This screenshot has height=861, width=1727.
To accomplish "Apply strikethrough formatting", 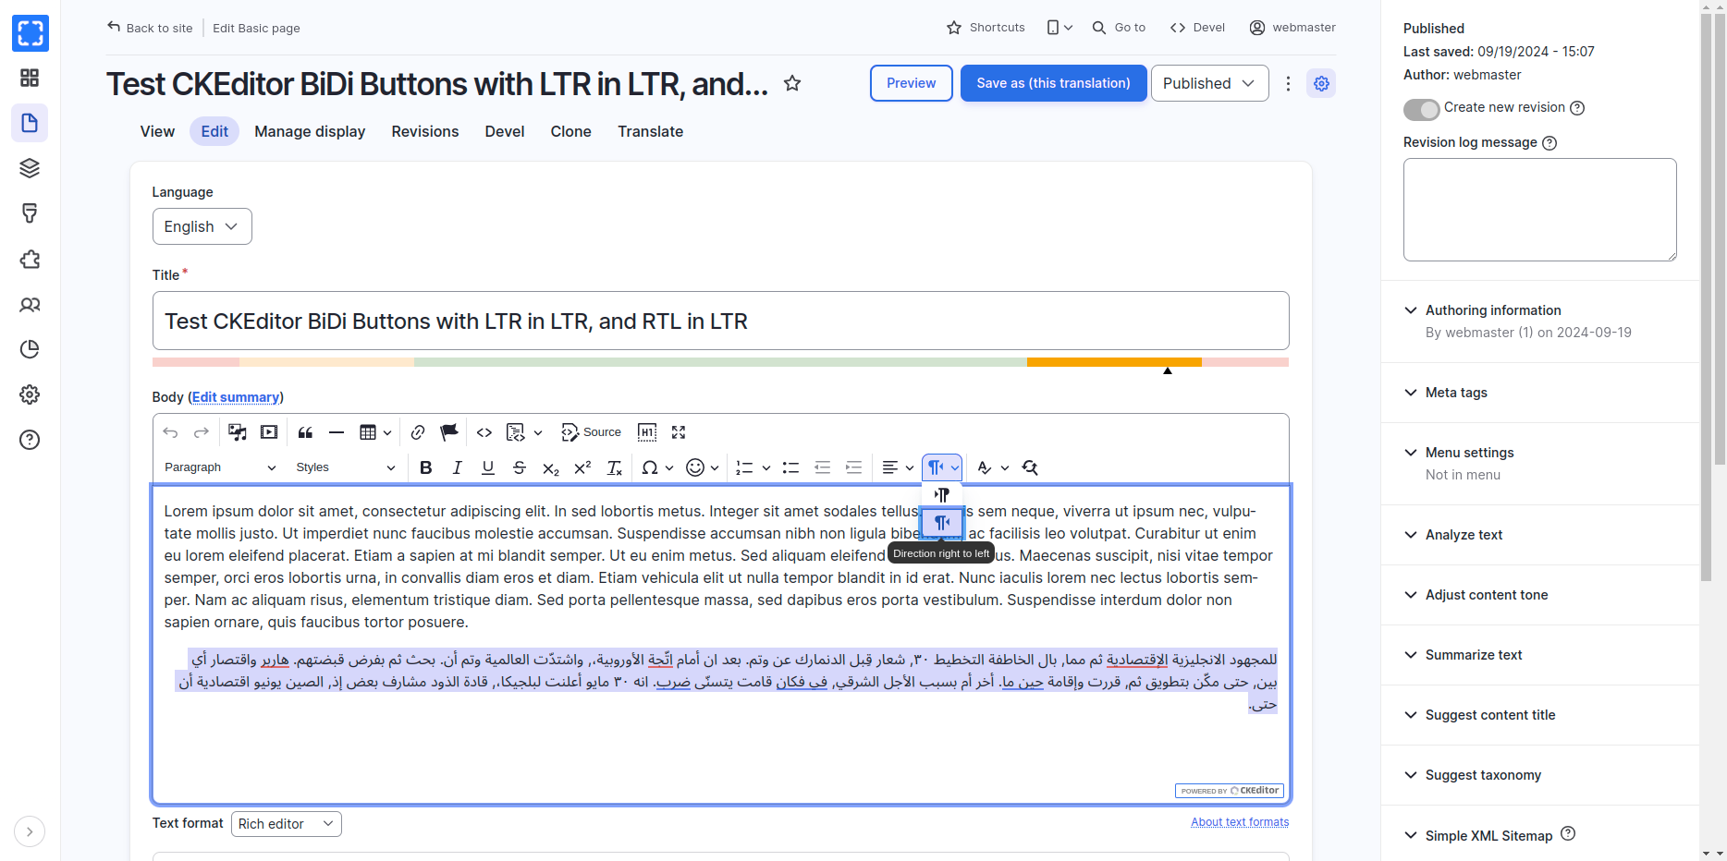I will tap(520, 467).
